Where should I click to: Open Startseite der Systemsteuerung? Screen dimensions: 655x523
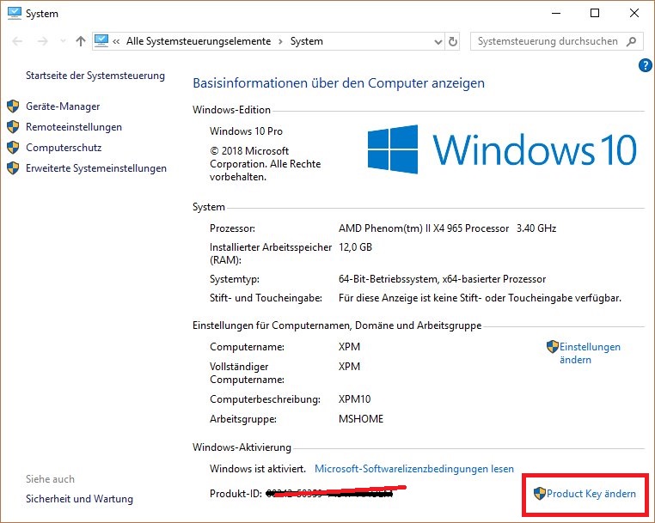(x=95, y=76)
